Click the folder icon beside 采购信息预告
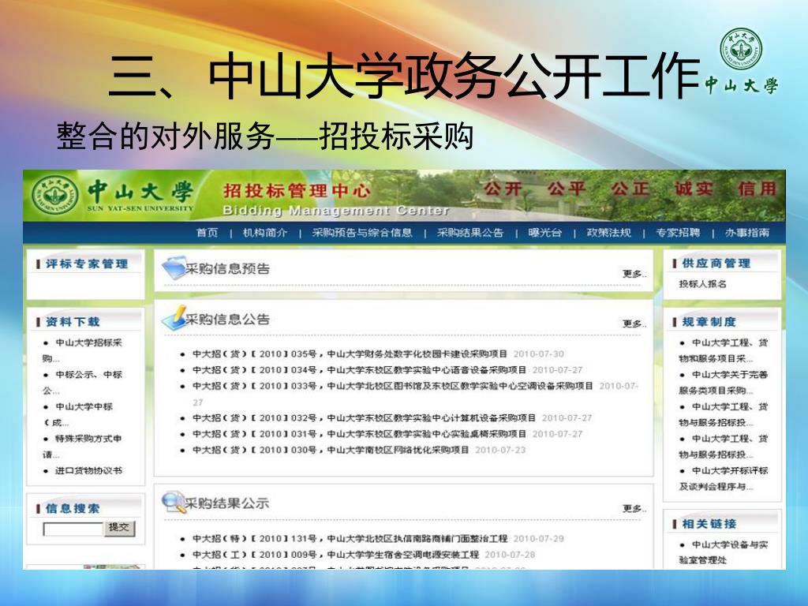 click(173, 267)
